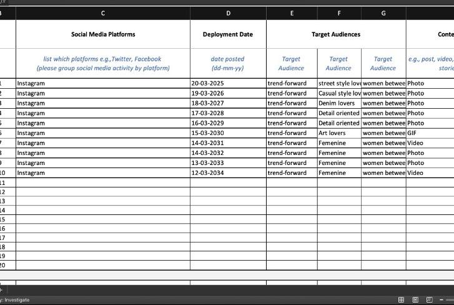The height and width of the screenshot is (305, 454).
Task: Select 'women betwee' cell in 18-03-2027 row
Action: click(383, 103)
